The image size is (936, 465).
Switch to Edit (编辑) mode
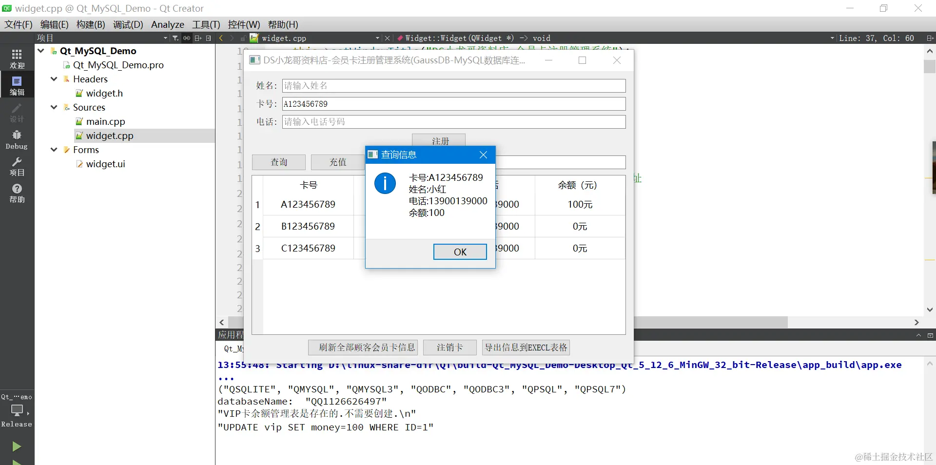[17, 85]
